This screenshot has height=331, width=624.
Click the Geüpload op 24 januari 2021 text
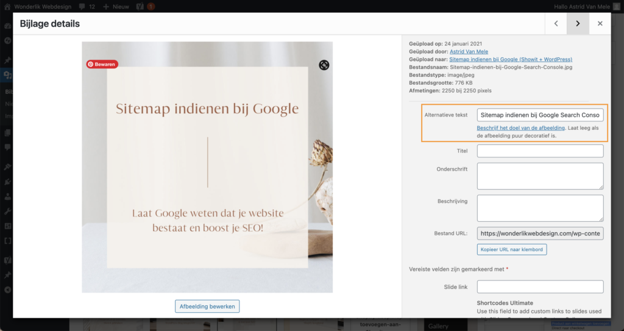(x=445, y=44)
